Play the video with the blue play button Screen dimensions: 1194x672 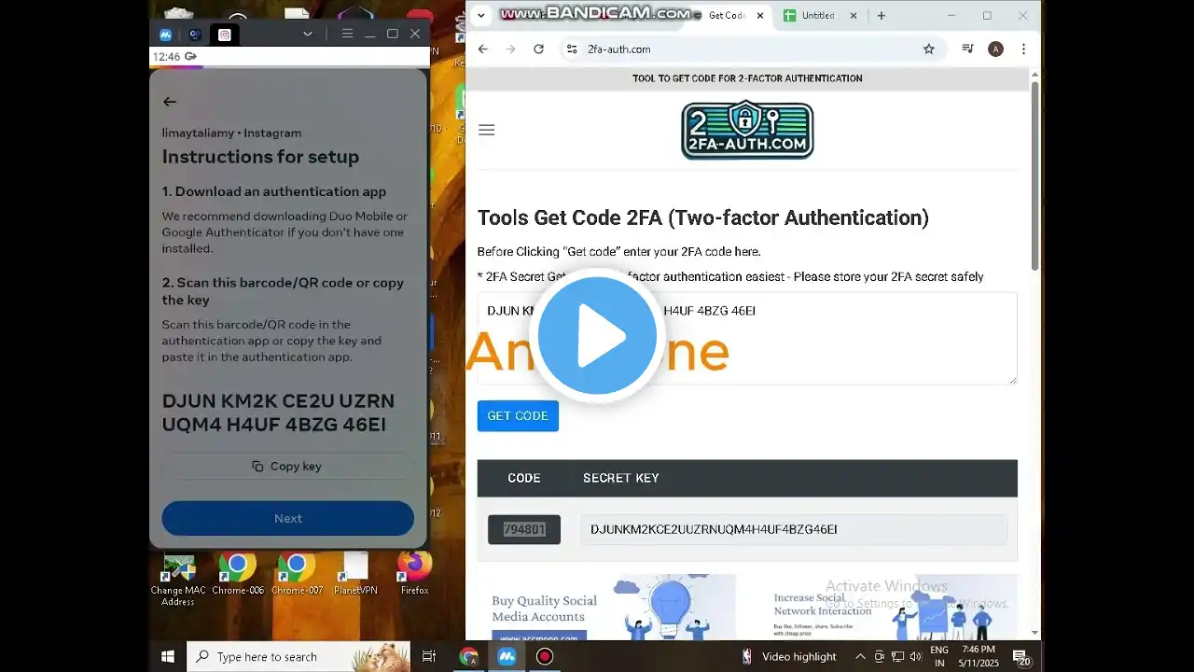coord(597,334)
